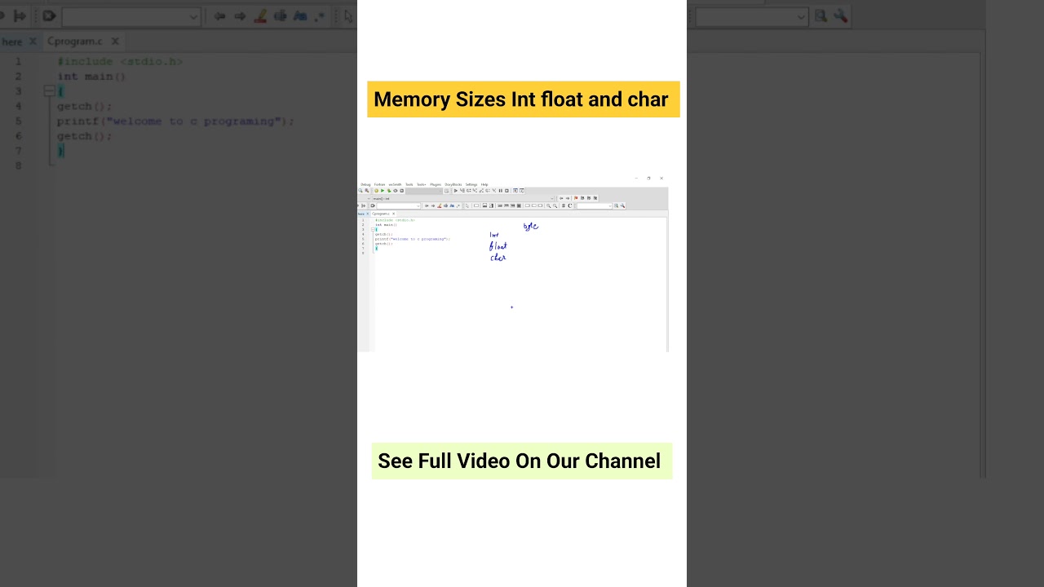Click the selected text icon beside the highlight marker
This screenshot has width=1044, height=587.
[281, 15]
